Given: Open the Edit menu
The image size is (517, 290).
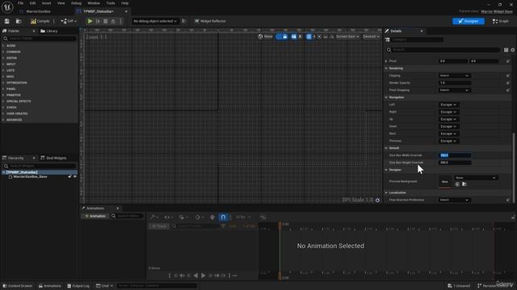Looking at the screenshot, I should click(32, 3).
